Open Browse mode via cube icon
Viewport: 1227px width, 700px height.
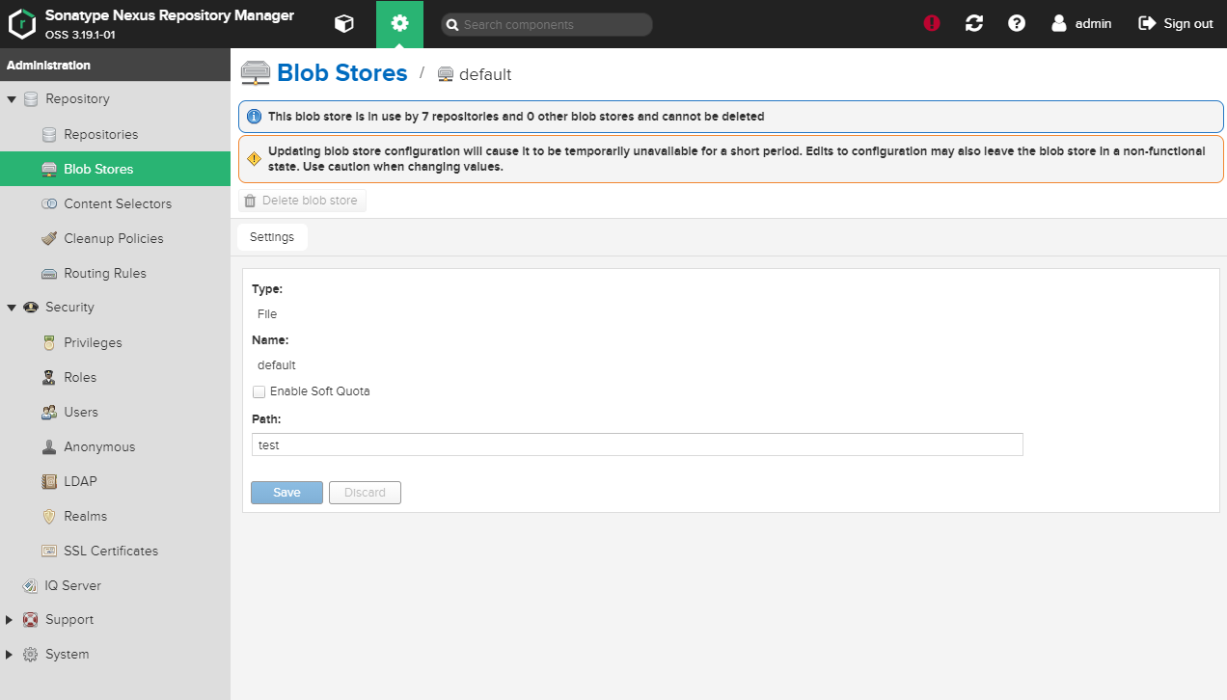[x=344, y=24]
